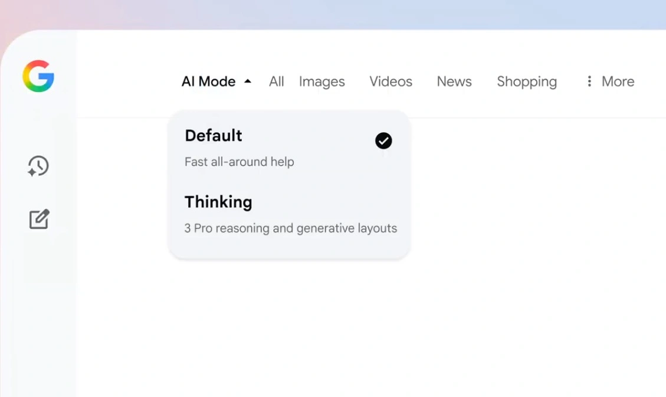Switch to the All tab

coord(277,81)
